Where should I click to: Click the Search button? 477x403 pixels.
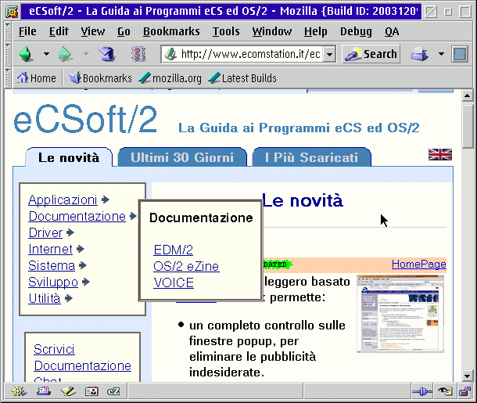click(x=371, y=54)
